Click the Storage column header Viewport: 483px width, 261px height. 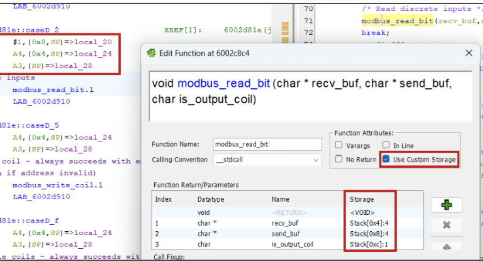pos(361,199)
